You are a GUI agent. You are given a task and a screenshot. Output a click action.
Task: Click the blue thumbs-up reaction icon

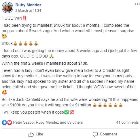tap(4, 122)
